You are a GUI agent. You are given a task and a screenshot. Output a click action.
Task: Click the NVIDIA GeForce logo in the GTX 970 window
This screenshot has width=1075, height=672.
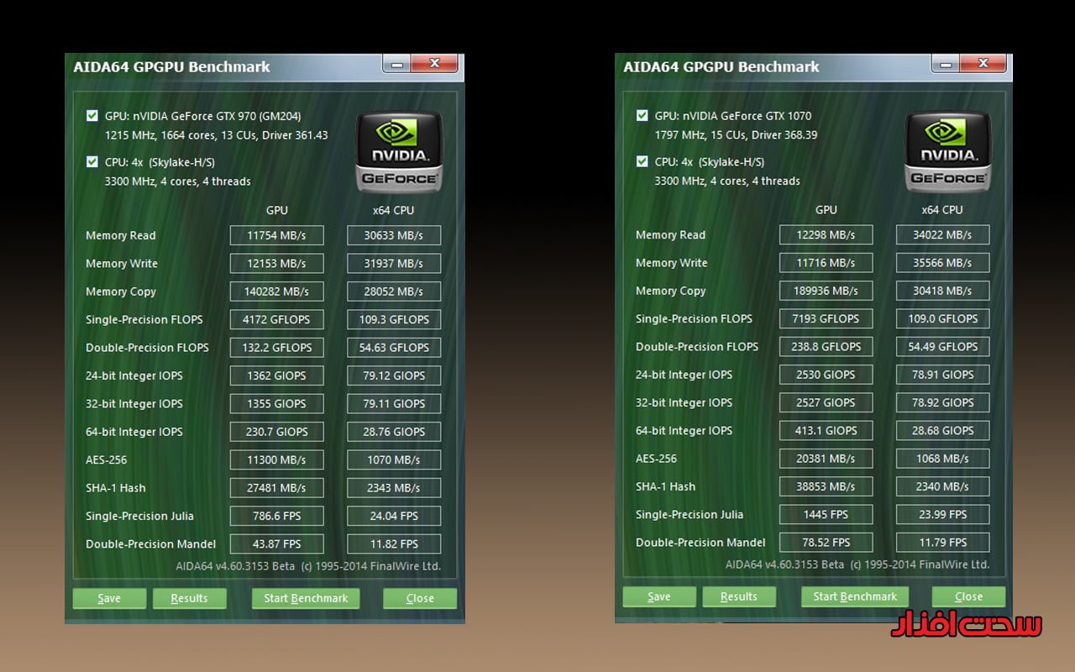pyautogui.click(x=398, y=152)
